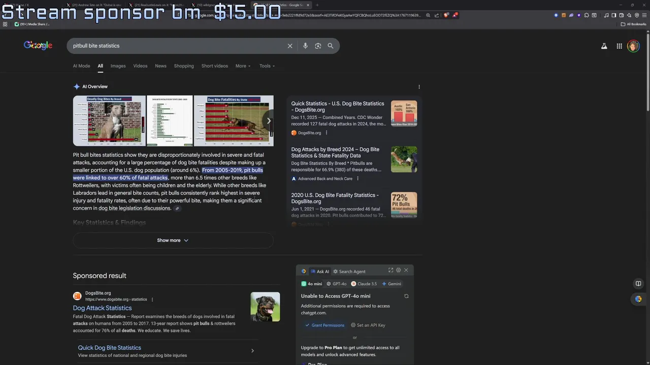This screenshot has width=650, height=365.
Task: Select the Images search tab
Action: [118, 66]
